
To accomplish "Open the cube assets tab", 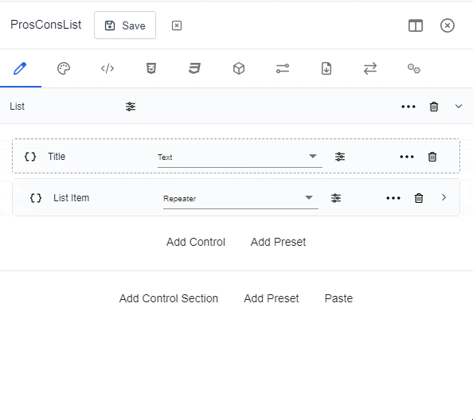I will (x=239, y=68).
